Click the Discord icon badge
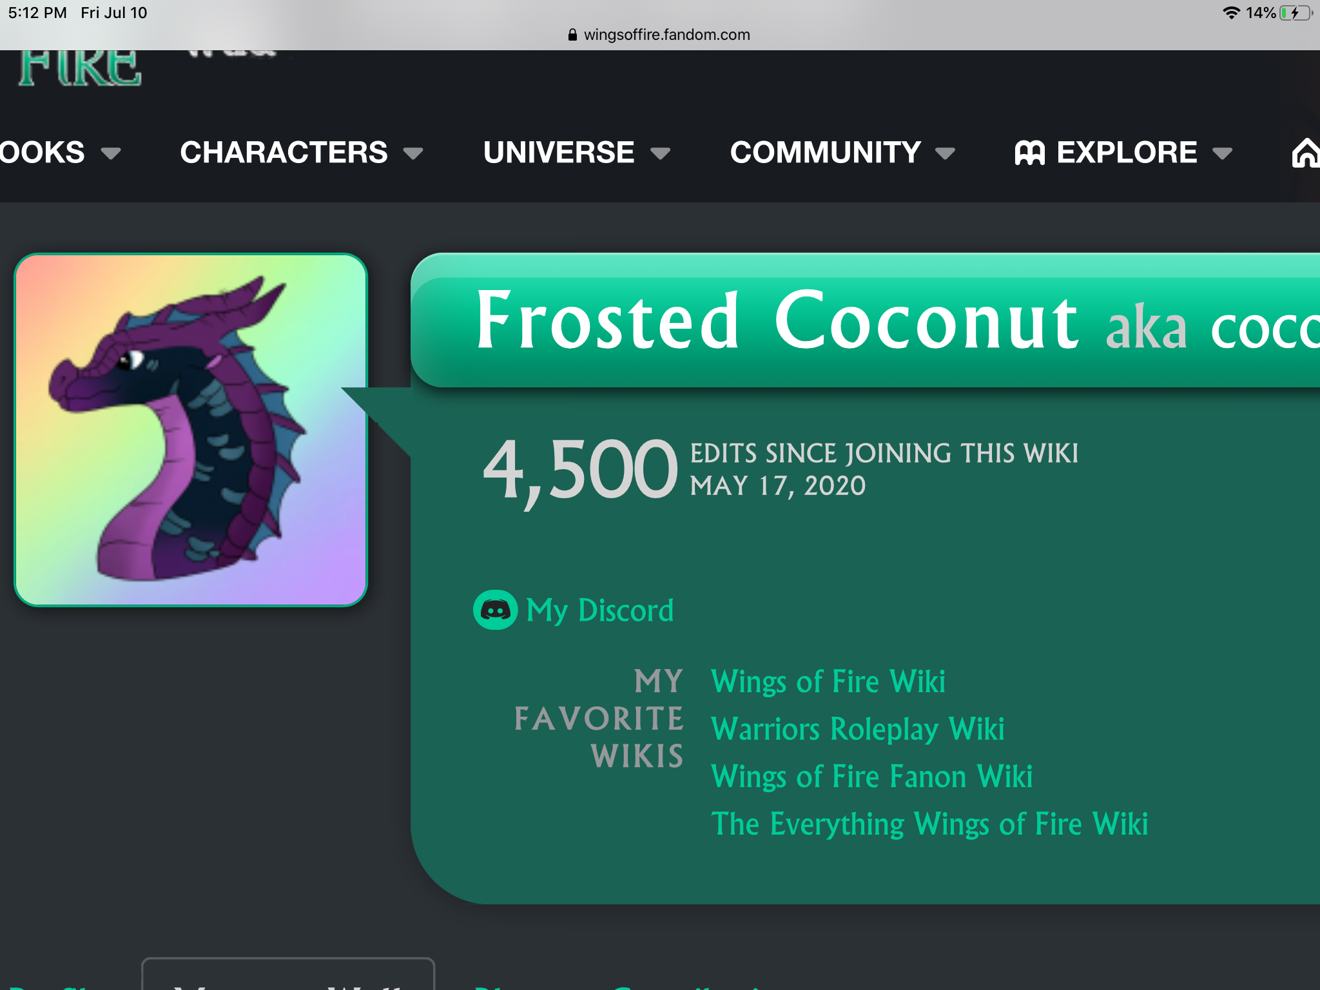The image size is (1320, 990). (495, 610)
